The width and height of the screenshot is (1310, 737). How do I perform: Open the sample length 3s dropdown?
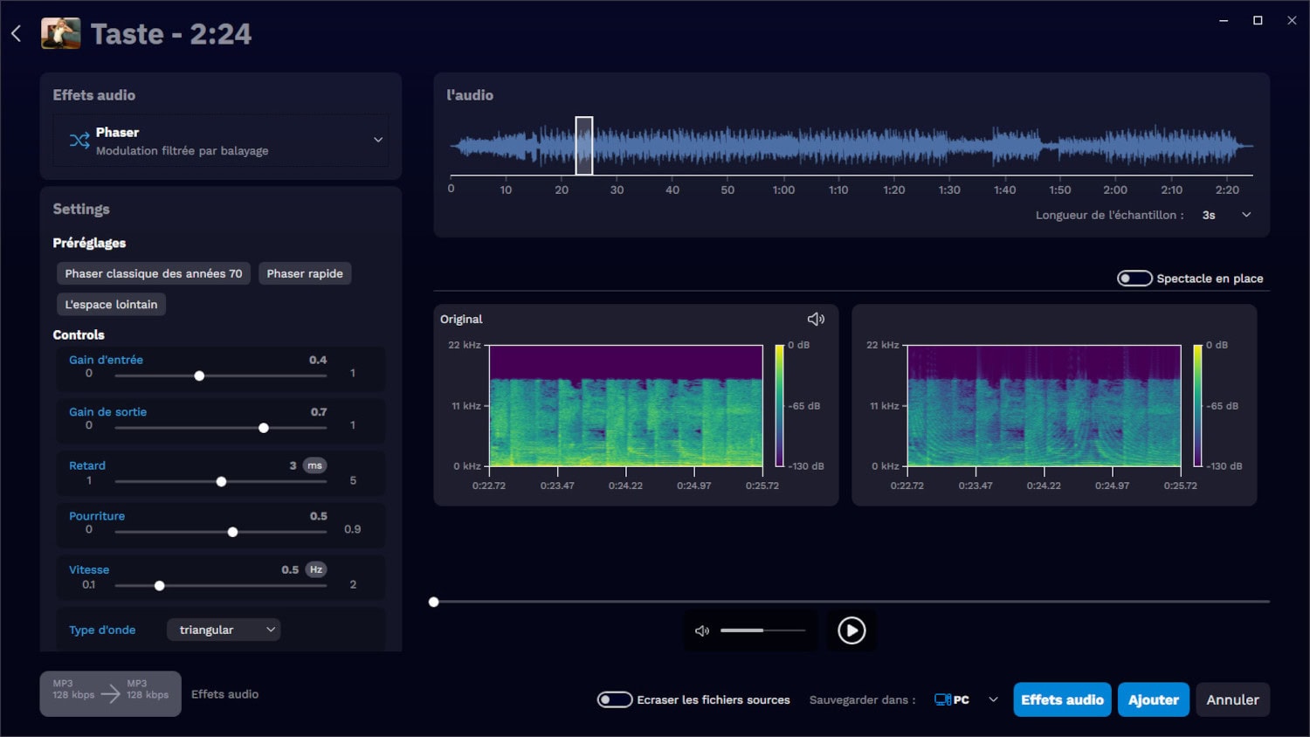point(1226,215)
